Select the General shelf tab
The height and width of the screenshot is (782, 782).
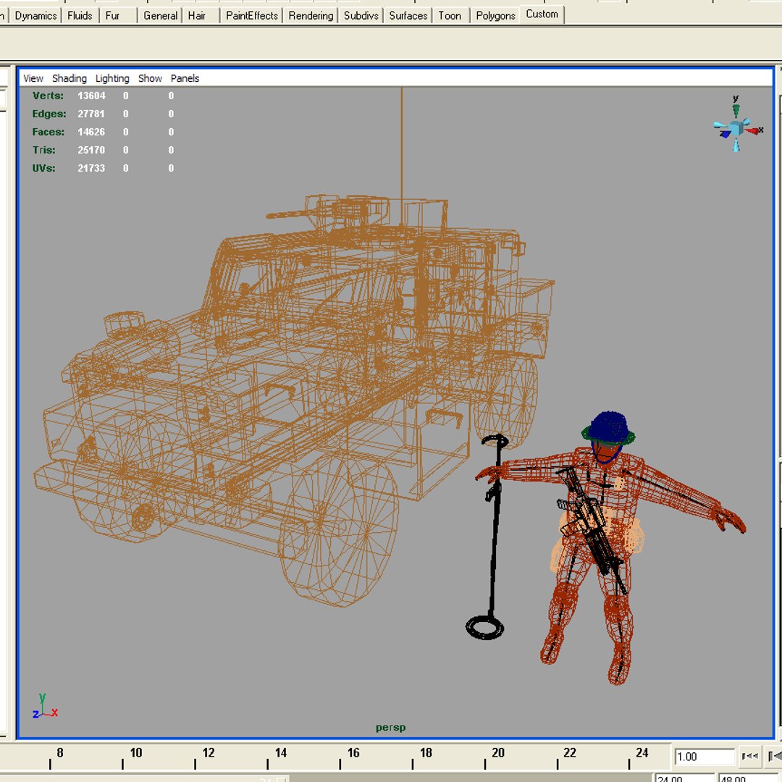(160, 15)
